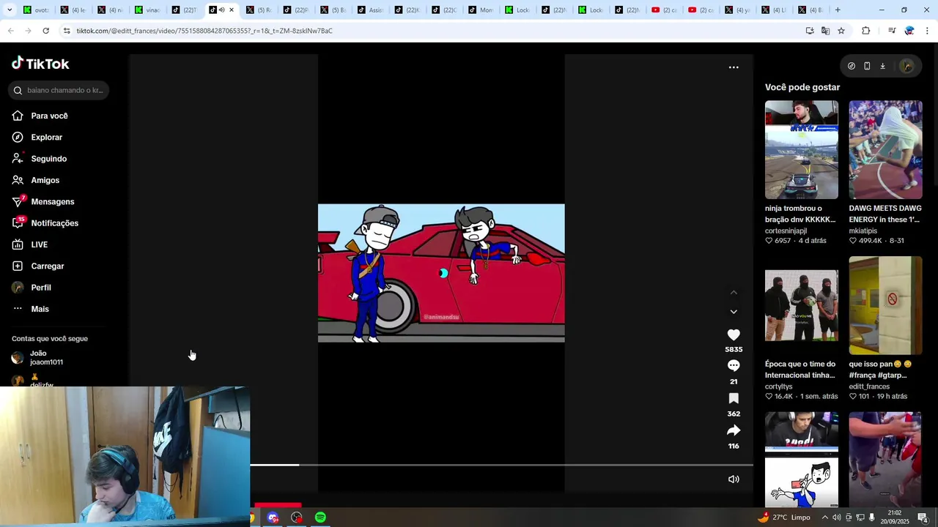938x527 pixels.
Task: Open Para você in the sidebar
Action: (49, 116)
